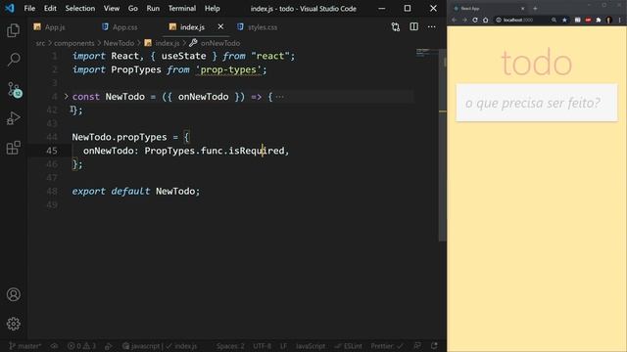Click the onNewTodo breadcrumb symbol
Screen dimensions: 627x352
[215, 43]
